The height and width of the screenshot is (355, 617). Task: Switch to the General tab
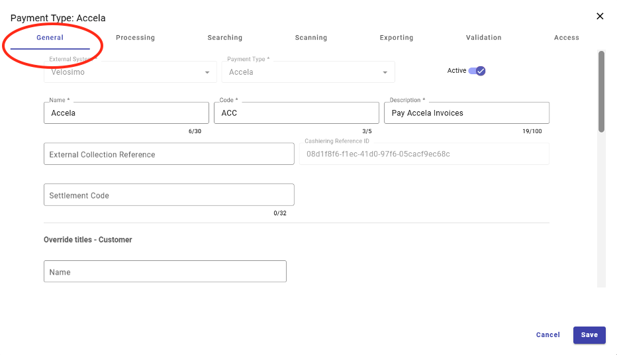click(50, 37)
